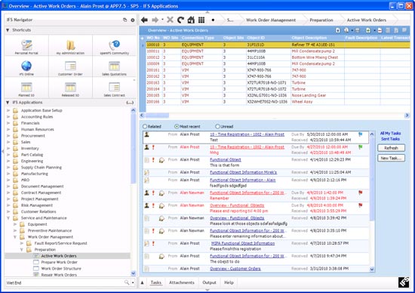
Task: Select the Work Order Structure tree item
Action: click(61, 269)
